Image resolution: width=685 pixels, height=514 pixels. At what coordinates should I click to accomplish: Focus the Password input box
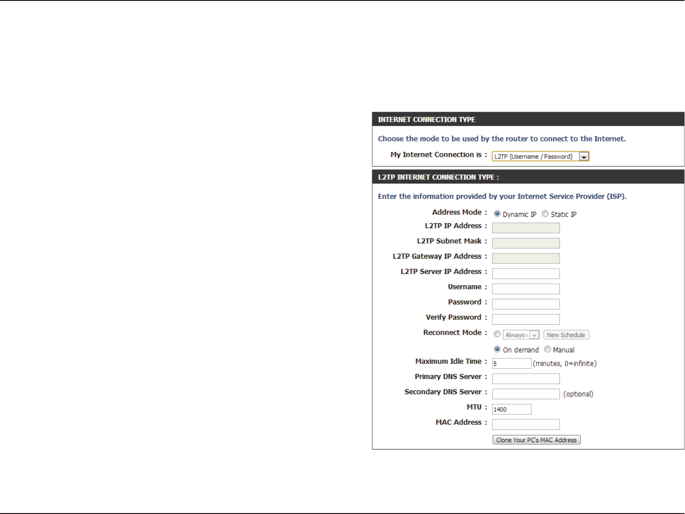(526, 304)
